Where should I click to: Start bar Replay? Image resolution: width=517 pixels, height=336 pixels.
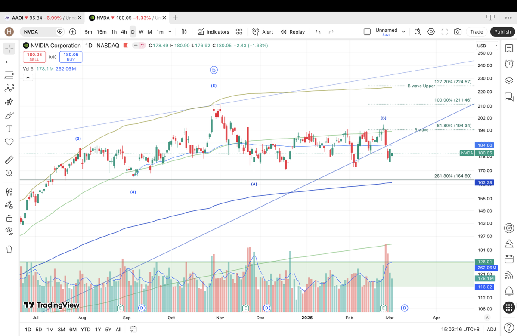point(293,32)
